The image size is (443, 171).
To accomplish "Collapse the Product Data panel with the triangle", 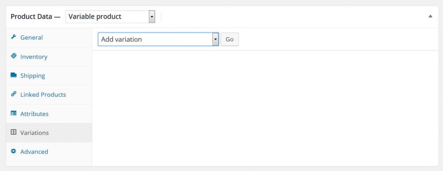I will pyautogui.click(x=430, y=16).
